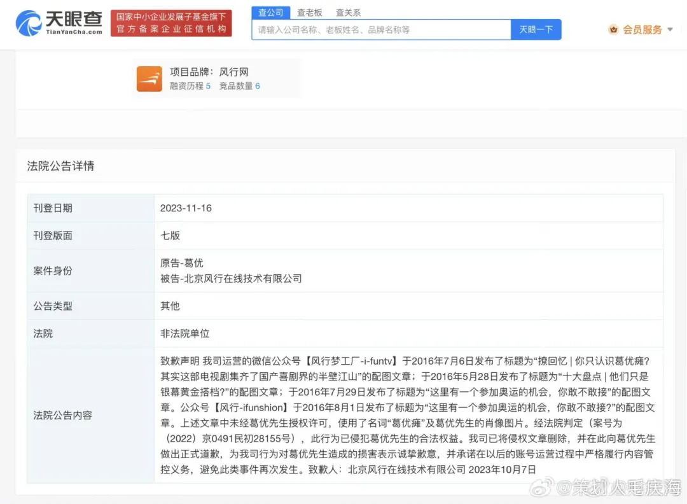Screen dimensions: 687x504
Task: Click the plaintiff 原告-葛优 text
Action: tap(182, 263)
